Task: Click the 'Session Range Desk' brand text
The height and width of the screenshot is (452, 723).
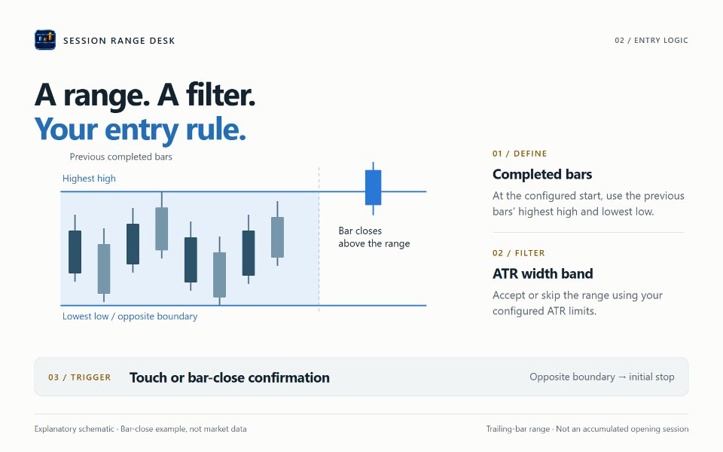Action: [x=119, y=41]
